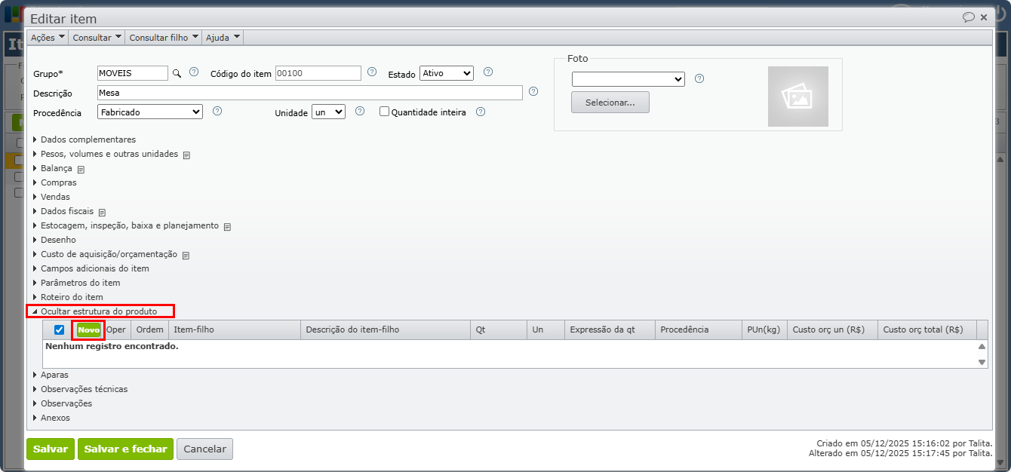Click note icon next to Balança
This screenshot has height=472, width=1011.
pos(81,169)
